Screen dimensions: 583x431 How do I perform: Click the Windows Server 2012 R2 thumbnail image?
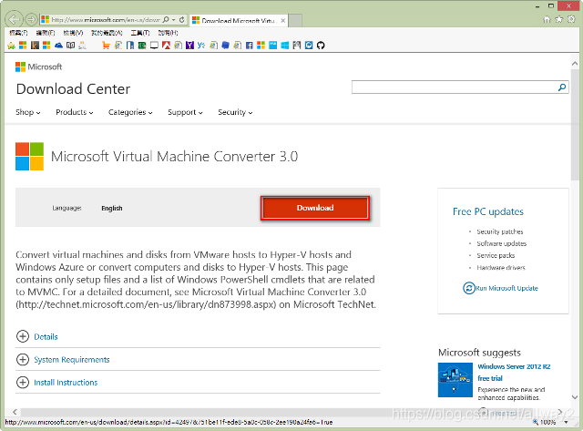[455, 380]
